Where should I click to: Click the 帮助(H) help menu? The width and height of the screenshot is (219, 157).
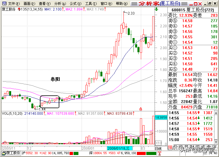tap(122, 4)
